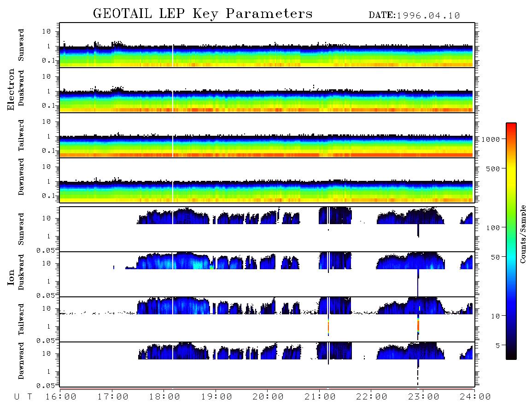Click the UT time axis label

23,397
